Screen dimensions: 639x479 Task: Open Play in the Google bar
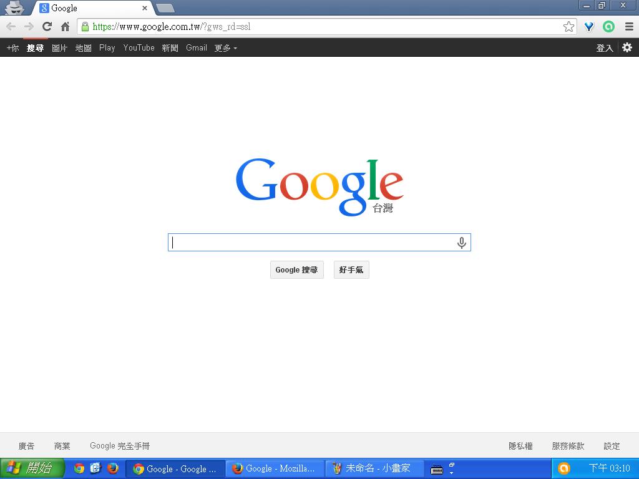pos(107,48)
